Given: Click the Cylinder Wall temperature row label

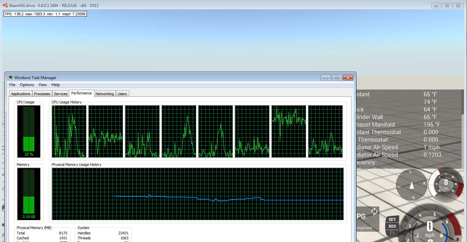Looking at the screenshot, I should (x=369, y=117).
